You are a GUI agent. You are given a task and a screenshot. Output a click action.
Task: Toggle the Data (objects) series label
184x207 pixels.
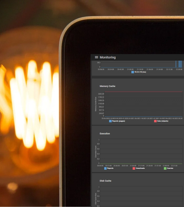[163, 121]
